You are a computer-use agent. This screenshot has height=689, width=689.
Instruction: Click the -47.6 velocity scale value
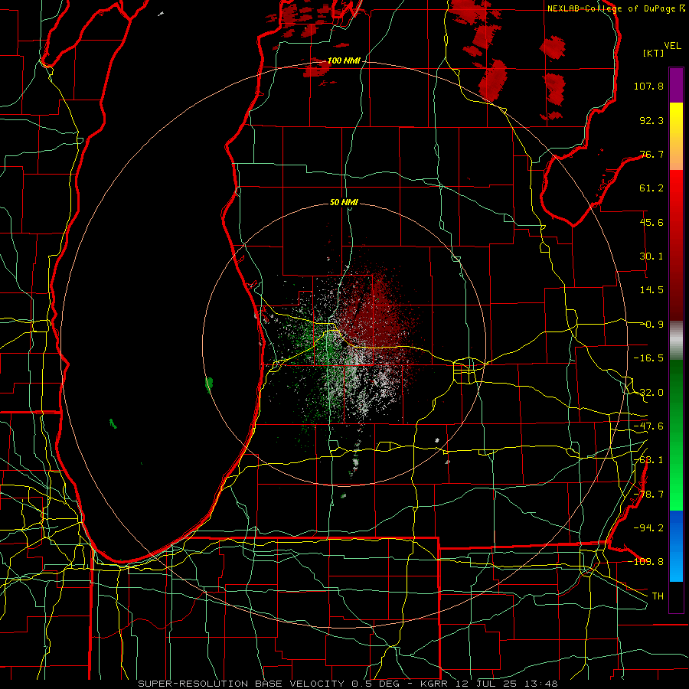648,426
